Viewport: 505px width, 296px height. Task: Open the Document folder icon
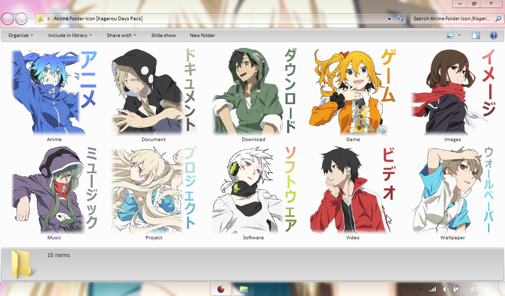[x=154, y=92]
